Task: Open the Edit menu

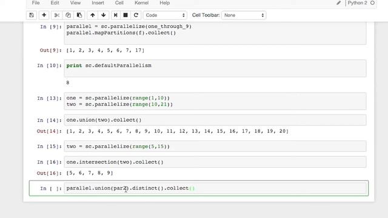Action: click(55, 3)
